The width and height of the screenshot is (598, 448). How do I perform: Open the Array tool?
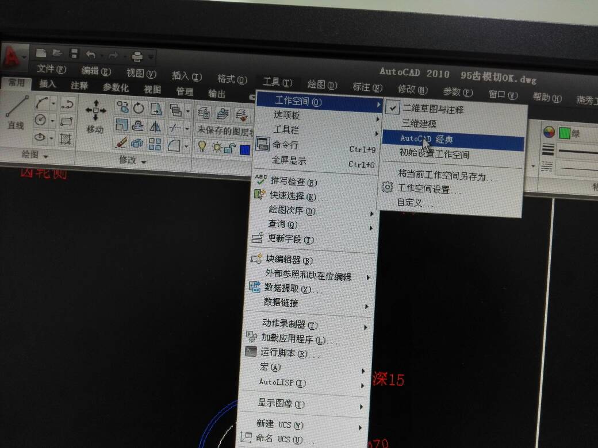(155, 144)
